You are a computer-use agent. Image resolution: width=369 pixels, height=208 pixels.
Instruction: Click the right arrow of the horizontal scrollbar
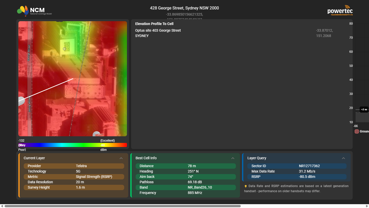click(367, 206)
